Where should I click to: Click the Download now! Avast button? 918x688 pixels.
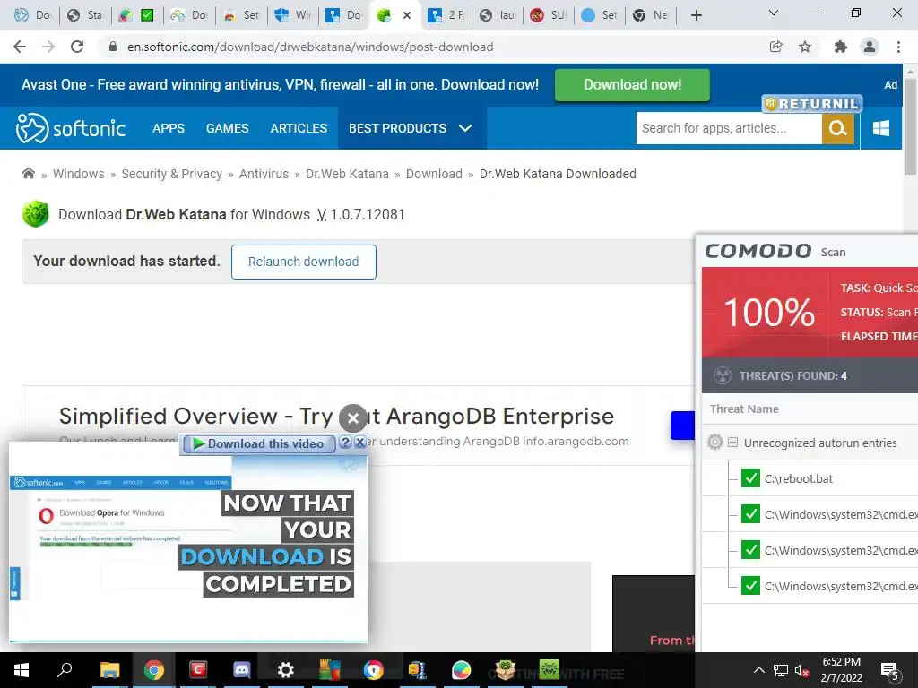632,85
